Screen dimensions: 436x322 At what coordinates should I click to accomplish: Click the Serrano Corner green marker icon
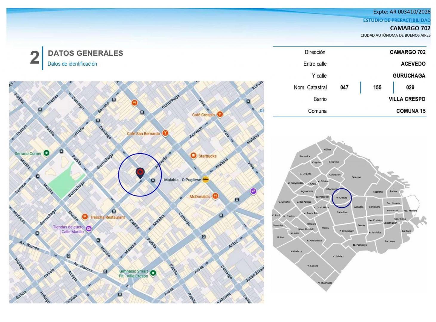(x=46, y=153)
